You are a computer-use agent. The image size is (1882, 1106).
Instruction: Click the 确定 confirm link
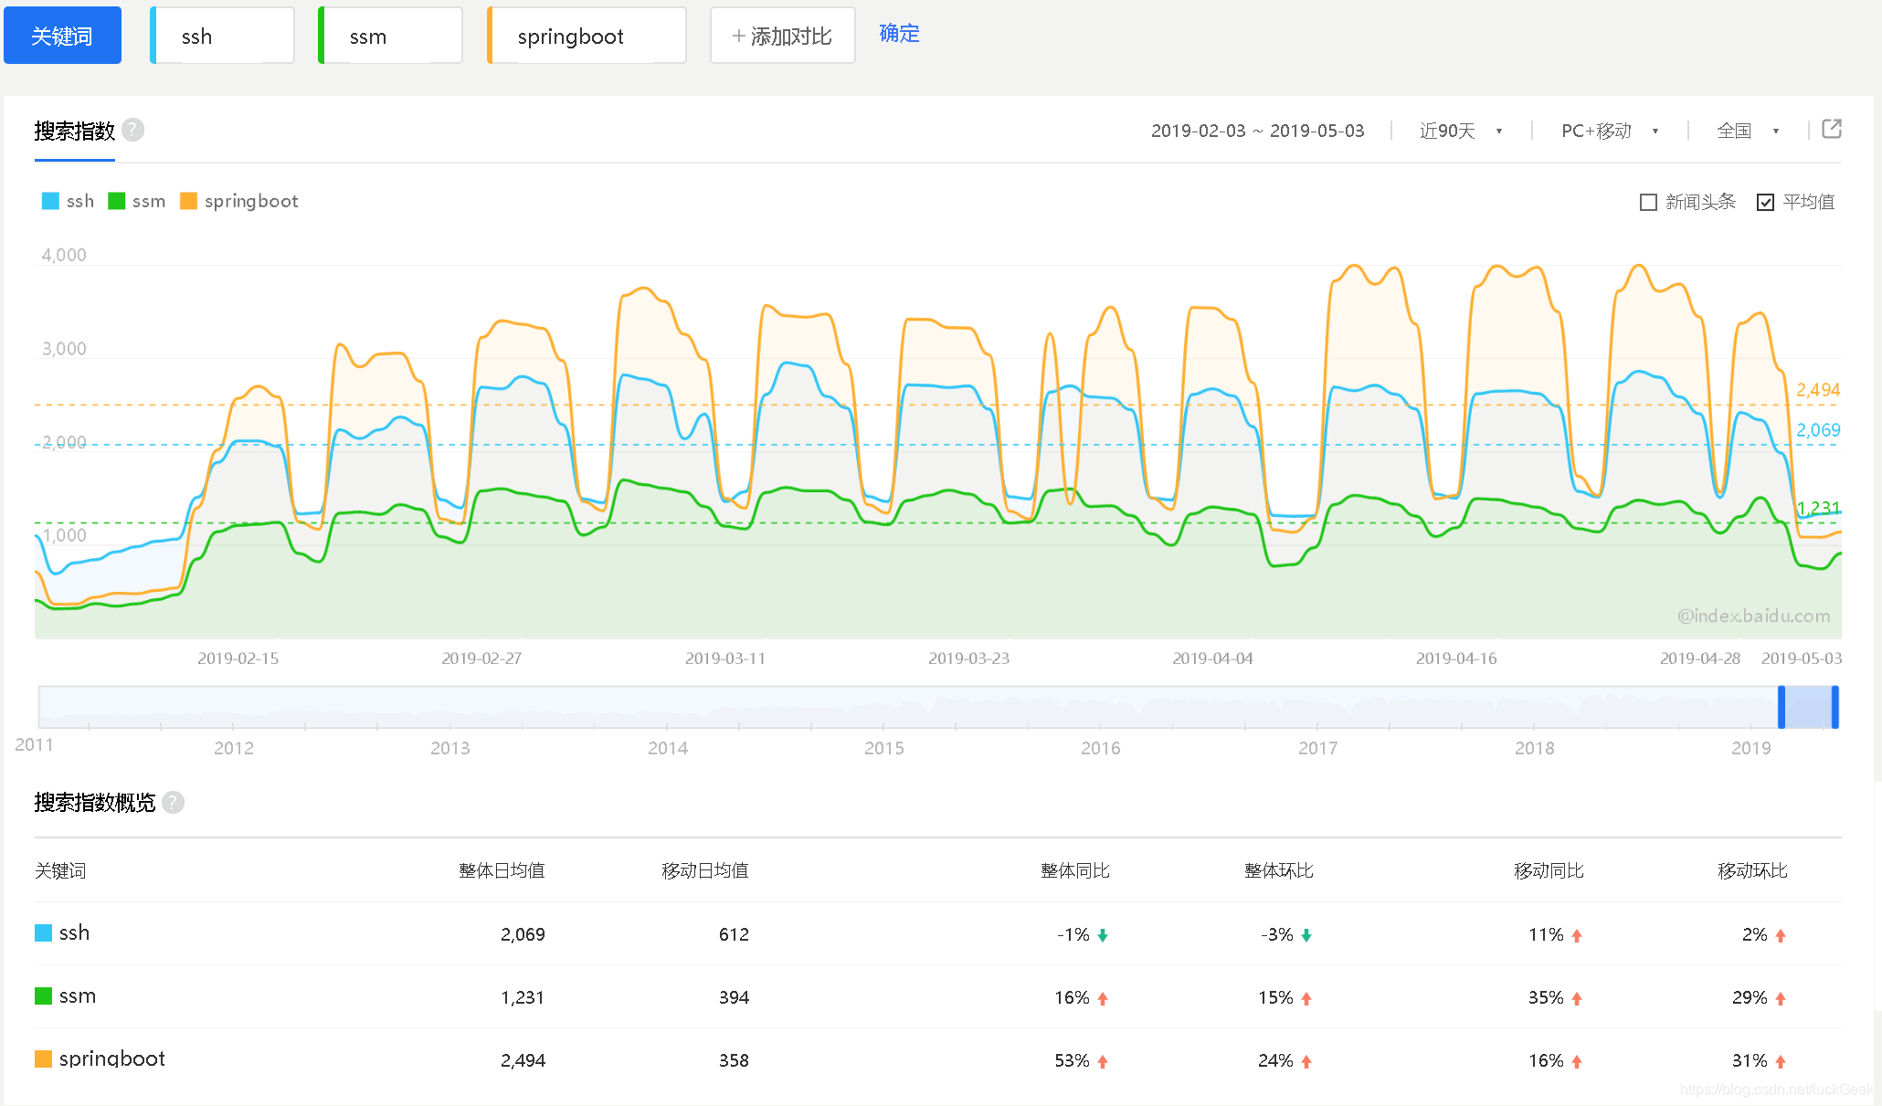[899, 33]
